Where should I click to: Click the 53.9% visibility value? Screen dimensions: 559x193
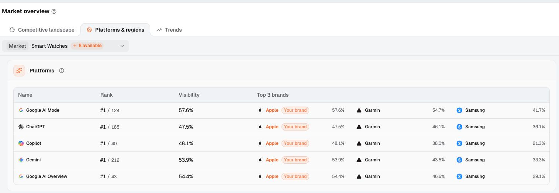click(x=186, y=160)
